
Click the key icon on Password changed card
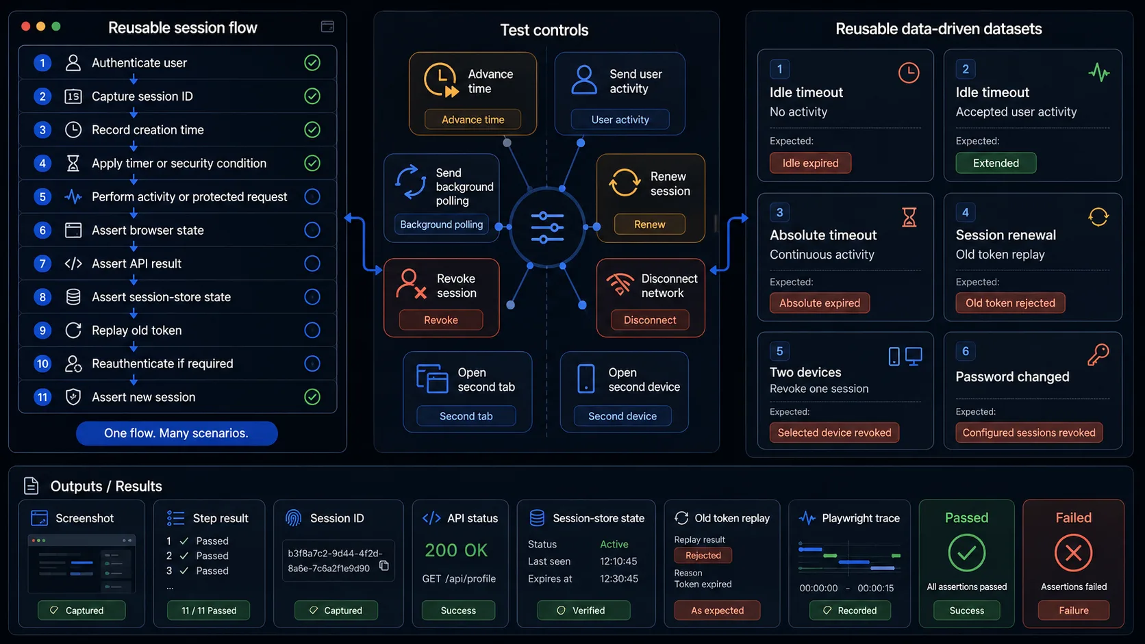(x=1098, y=355)
